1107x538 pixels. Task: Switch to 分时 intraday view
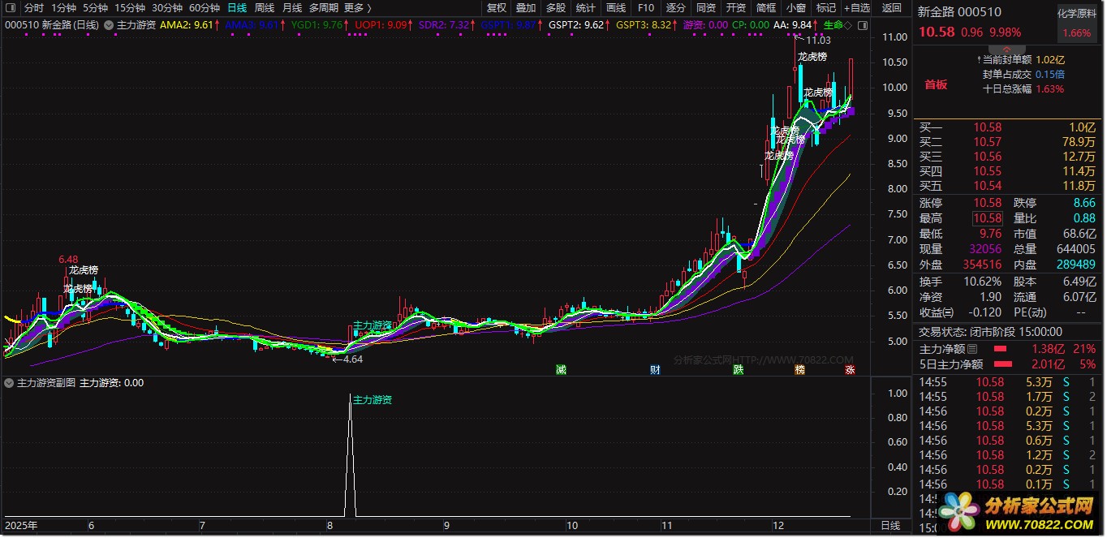click(34, 7)
